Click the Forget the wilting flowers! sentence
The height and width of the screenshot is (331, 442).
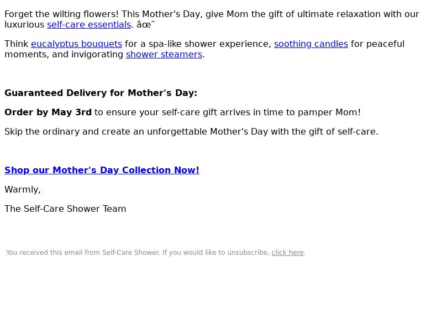[61, 14]
